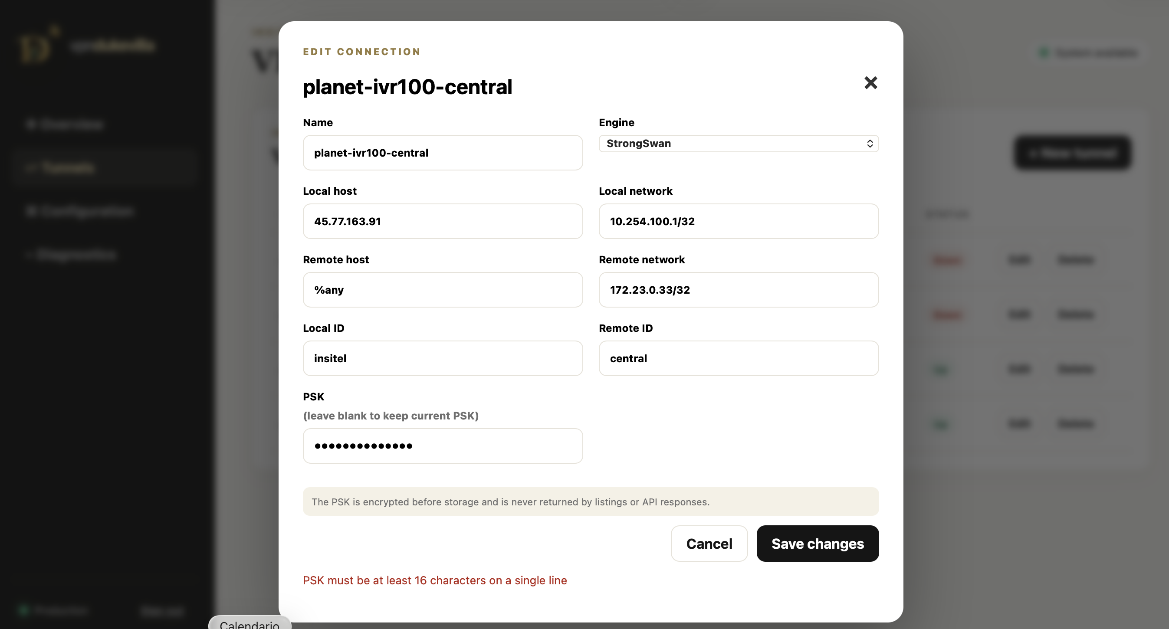Screen dimensions: 1169x629
Task: Save changes to the connection
Action: pos(817,543)
